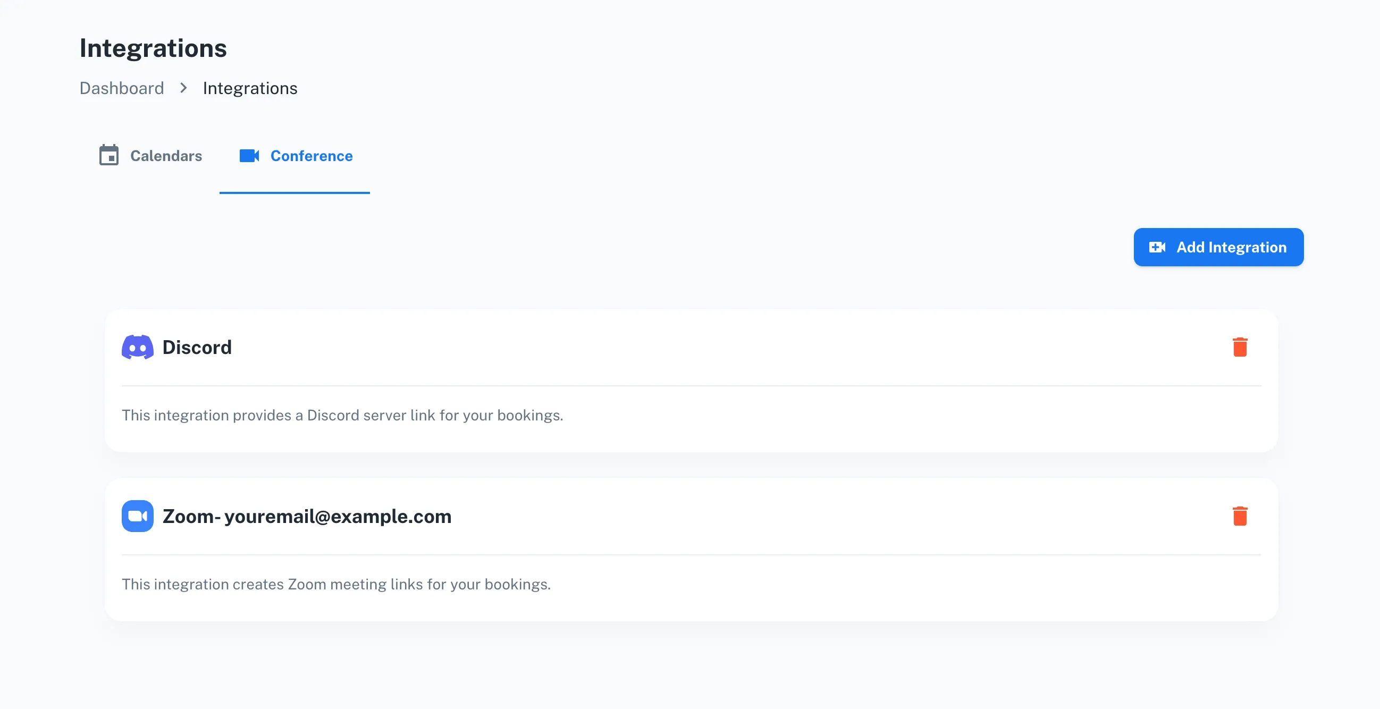Click the camera-plus icon in Add Integration

pos(1157,247)
